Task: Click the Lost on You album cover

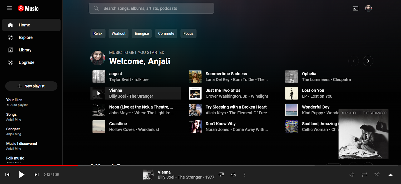Action: [x=291, y=93]
